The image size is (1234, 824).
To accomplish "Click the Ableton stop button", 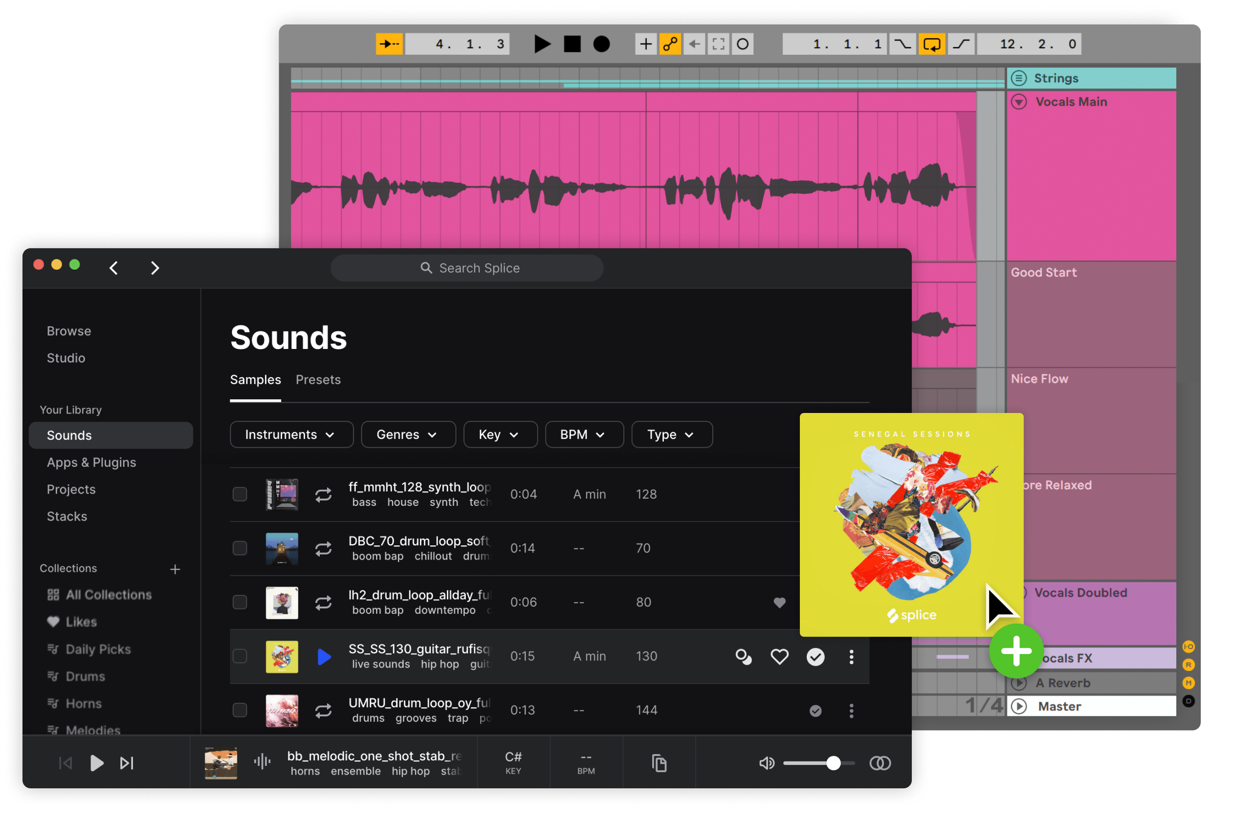I will pyautogui.click(x=572, y=44).
